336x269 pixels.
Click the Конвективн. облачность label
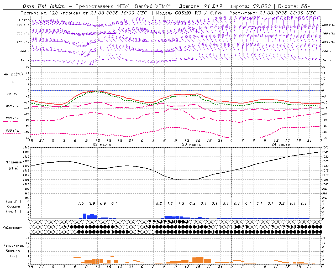13,248
